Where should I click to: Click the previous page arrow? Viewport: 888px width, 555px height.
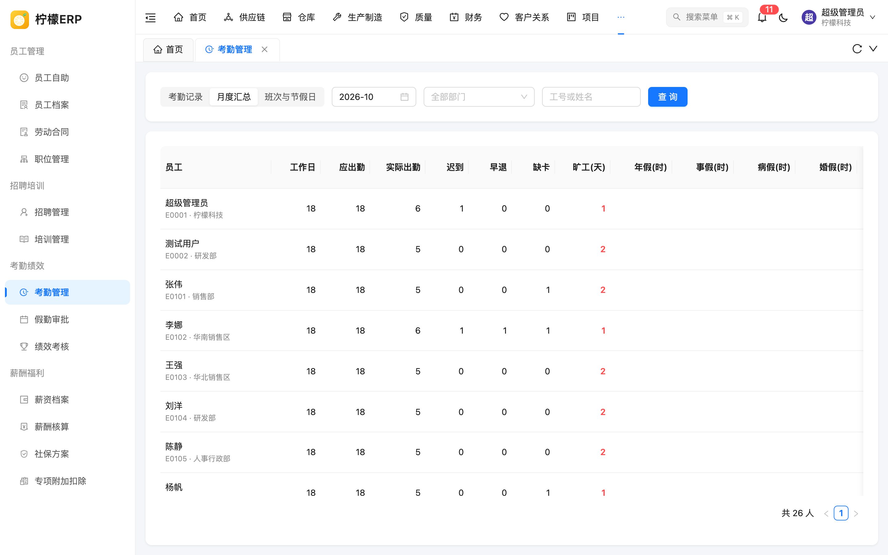coord(826,513)
